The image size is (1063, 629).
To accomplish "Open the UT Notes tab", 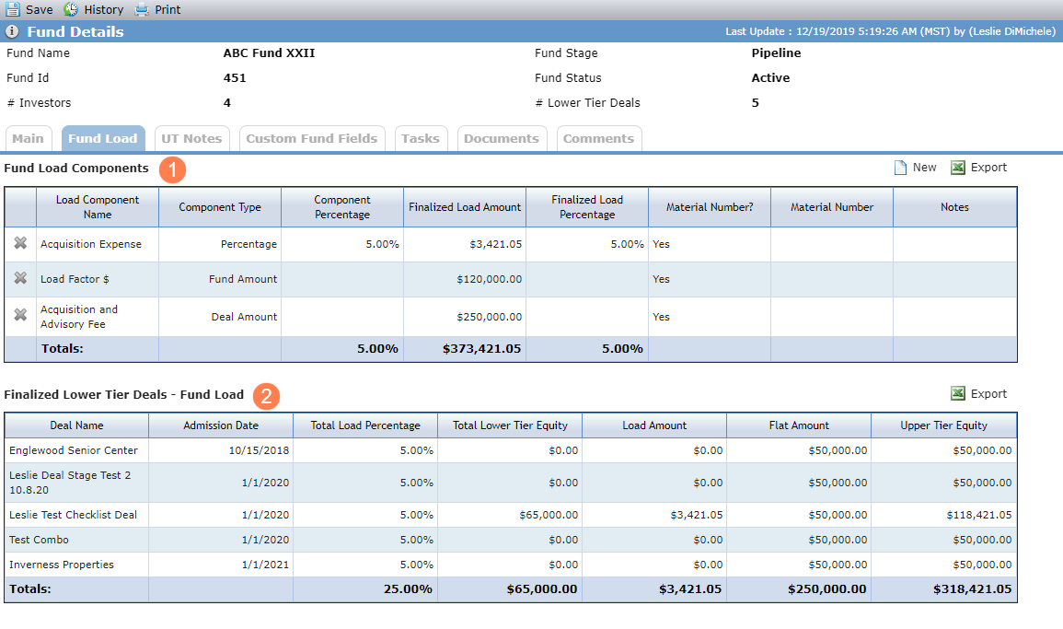I will (x=191, y=138).
